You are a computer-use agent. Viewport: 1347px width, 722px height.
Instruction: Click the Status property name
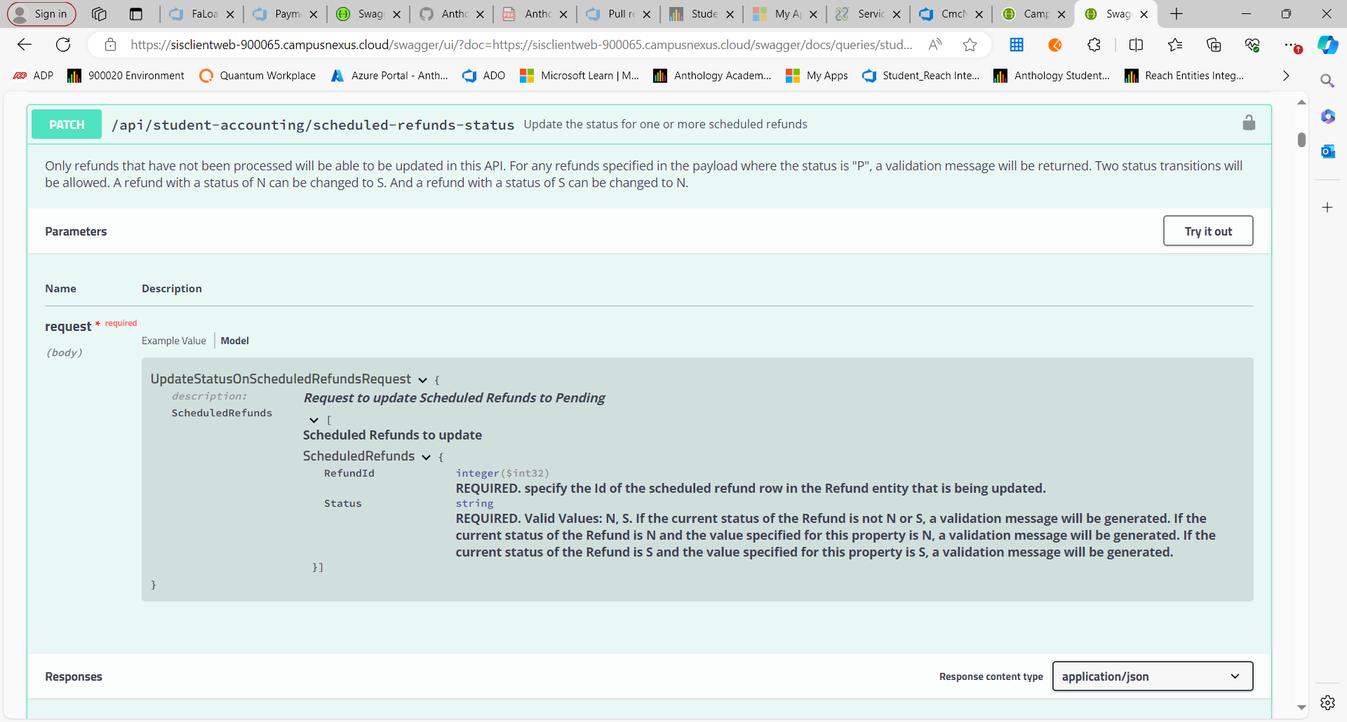[343, 504]
